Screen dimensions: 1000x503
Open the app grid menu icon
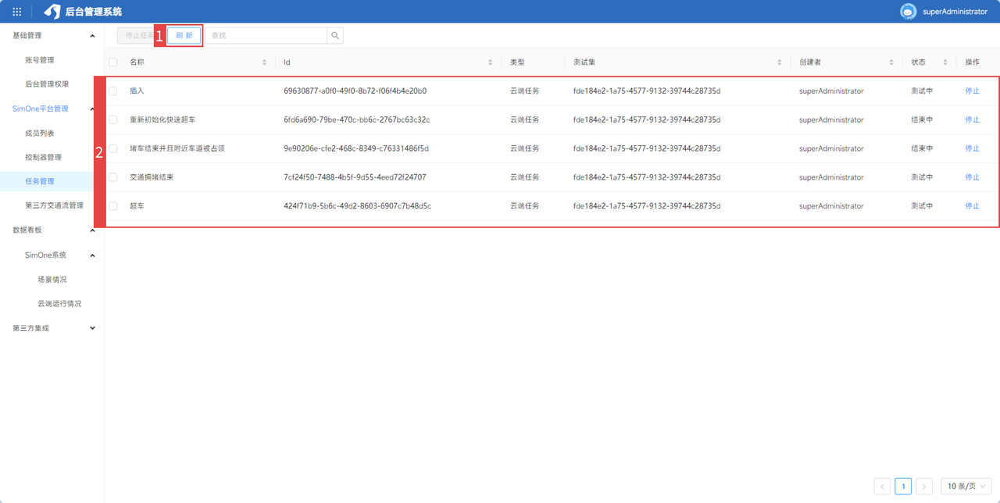click(17, 12)
